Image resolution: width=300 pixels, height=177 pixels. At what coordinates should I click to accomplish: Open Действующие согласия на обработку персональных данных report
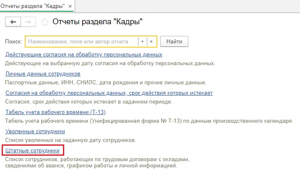click(84, 54)
